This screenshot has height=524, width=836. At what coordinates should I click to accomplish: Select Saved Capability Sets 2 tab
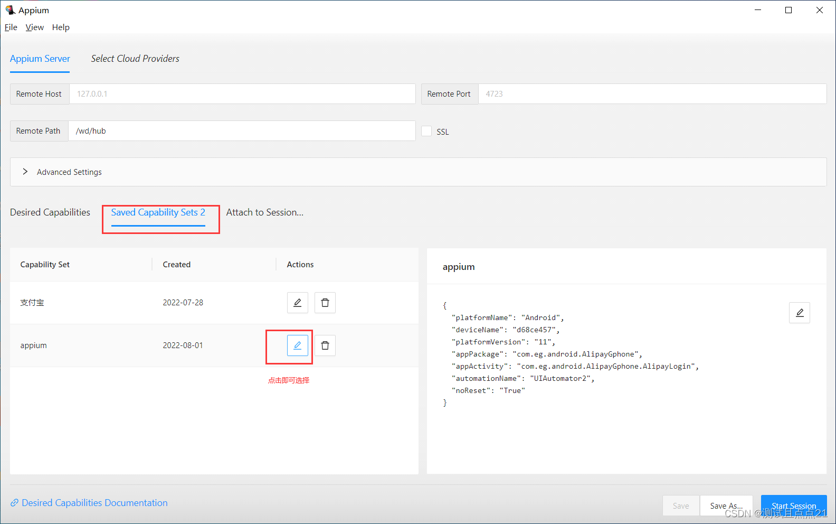[x=158, y=212]
